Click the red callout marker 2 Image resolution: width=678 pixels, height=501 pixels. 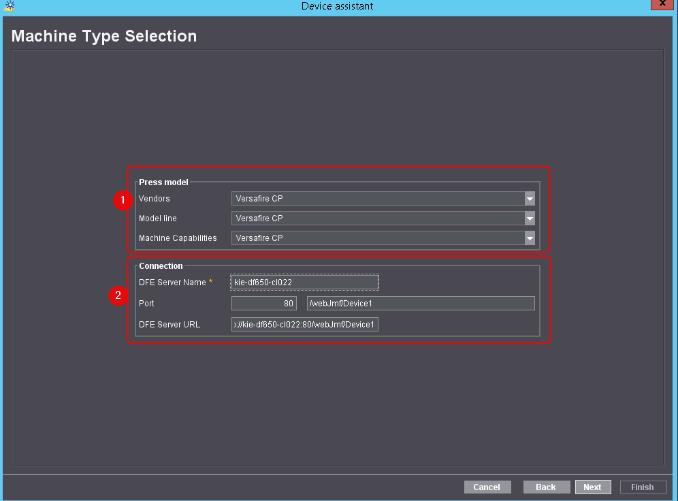pyautogui.click(x=118, y=295)
